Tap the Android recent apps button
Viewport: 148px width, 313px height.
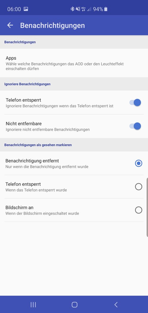33,305
